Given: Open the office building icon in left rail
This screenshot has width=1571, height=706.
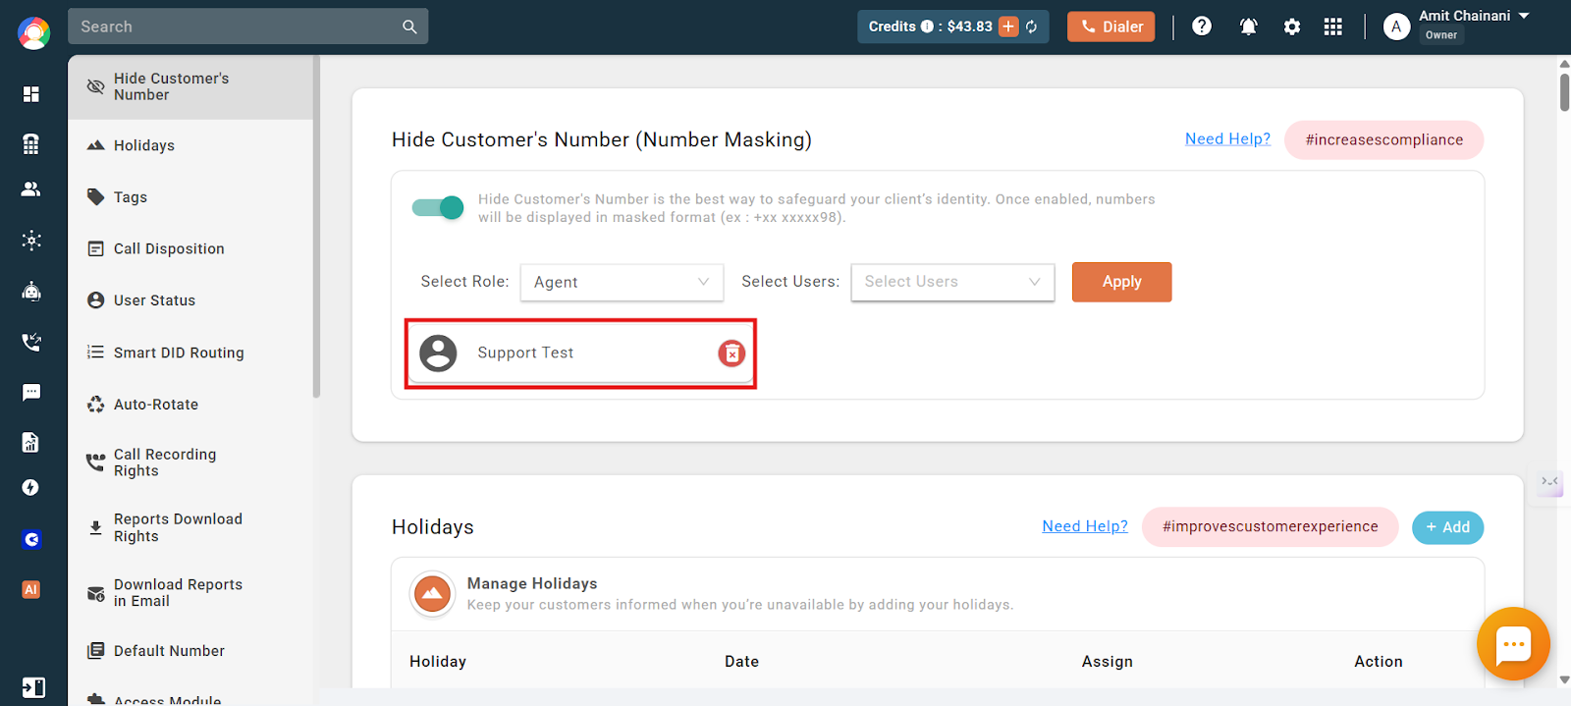Looking at the screenshot, I should click(31, 144).
